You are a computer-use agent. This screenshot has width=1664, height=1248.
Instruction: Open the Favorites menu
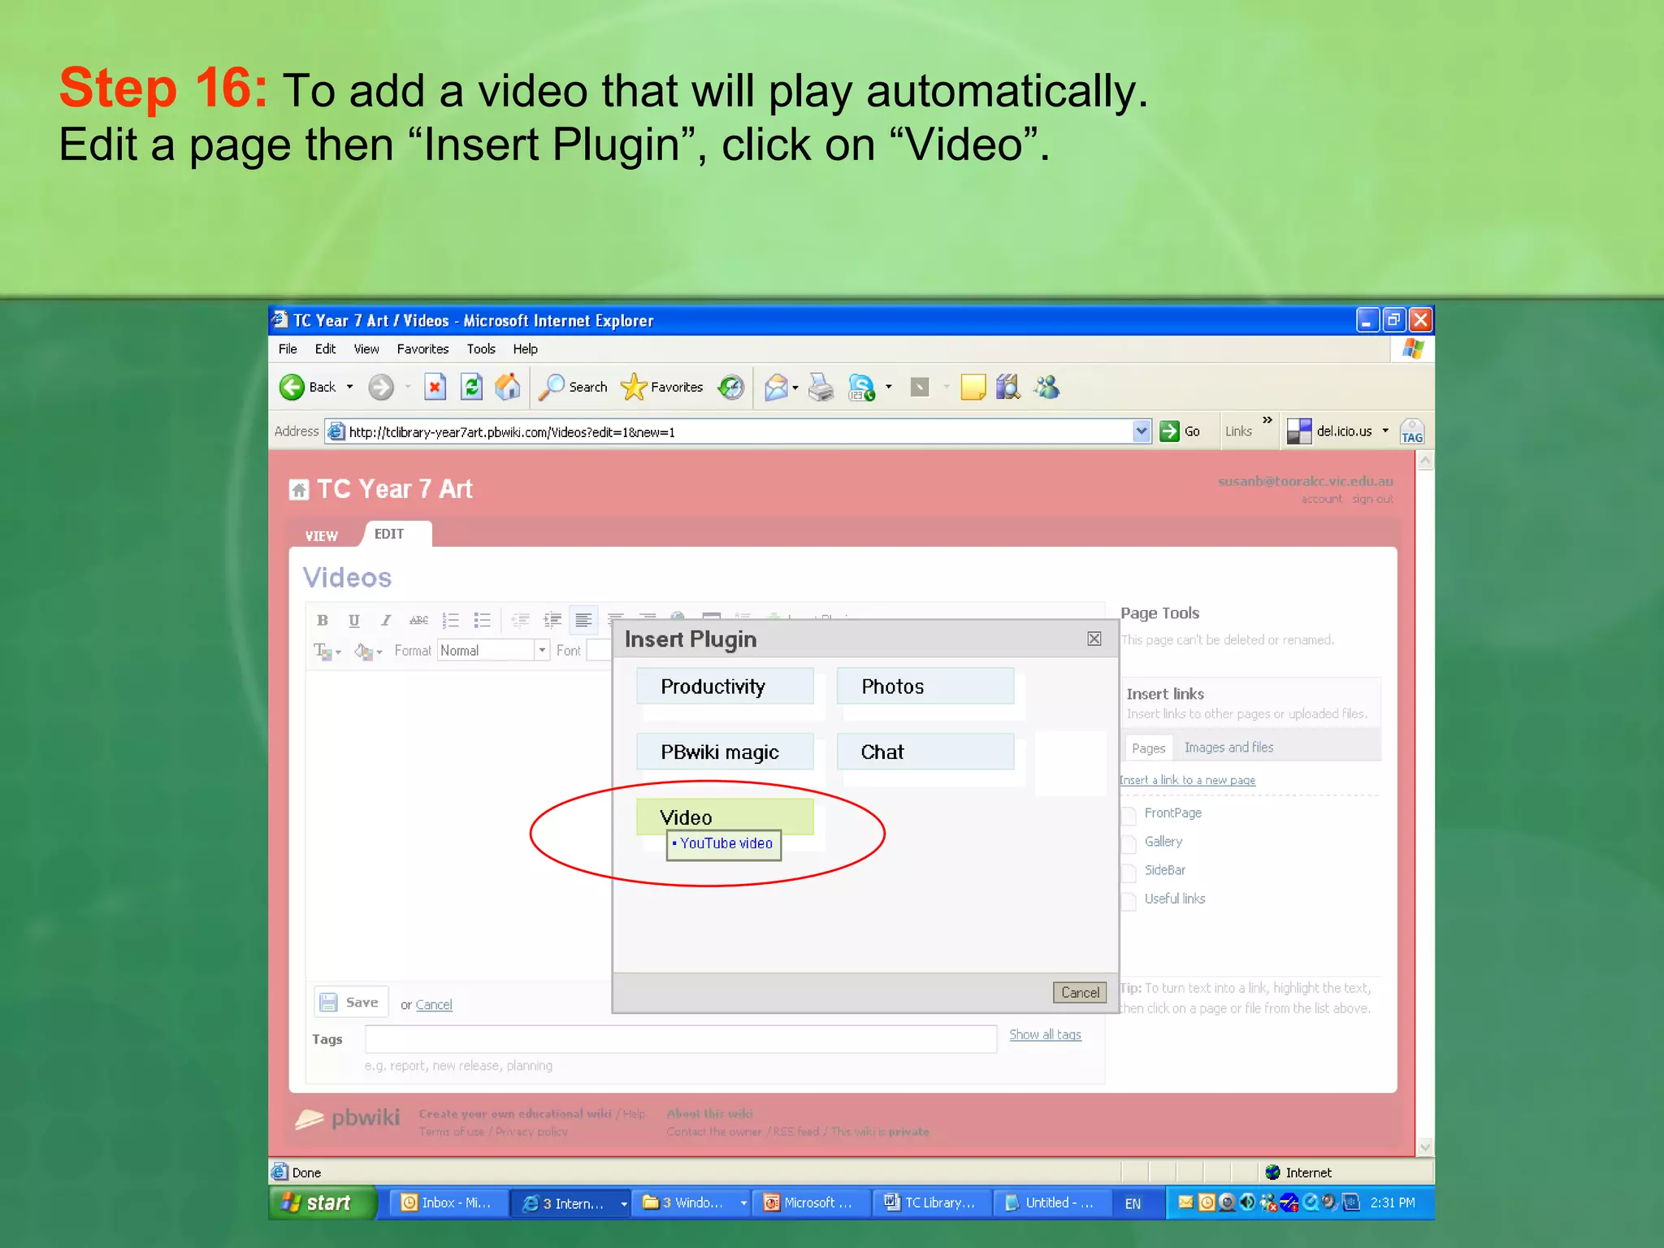[422, 349]
